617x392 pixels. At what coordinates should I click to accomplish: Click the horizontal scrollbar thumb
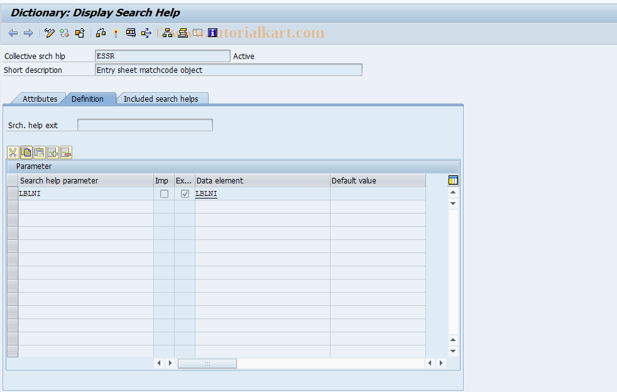click(x=207, y=363)
